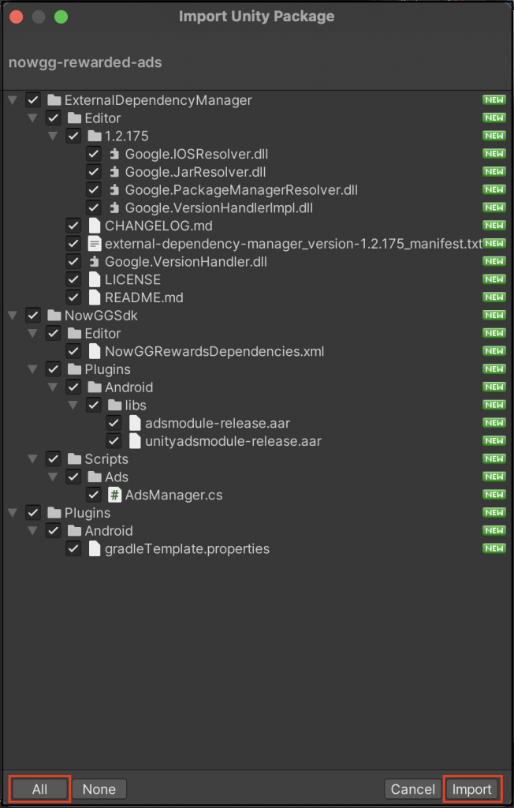This screenshot has height=808, width=514.
Task: Click the file icon beside adsmodule-release.aar
Action: pyautogui.click(x=135, y=423)
